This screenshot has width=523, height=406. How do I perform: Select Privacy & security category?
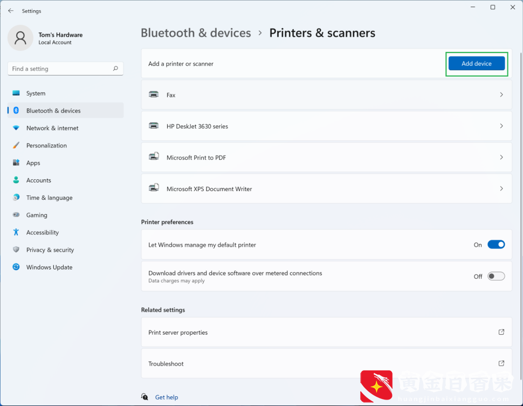click(x=65, y=249)
